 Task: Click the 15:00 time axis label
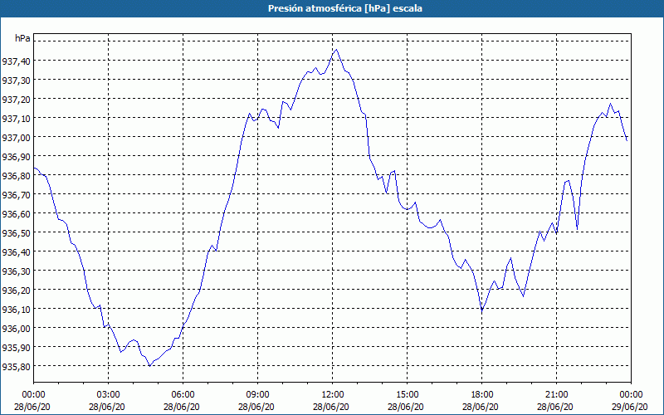tap(407, 395)
